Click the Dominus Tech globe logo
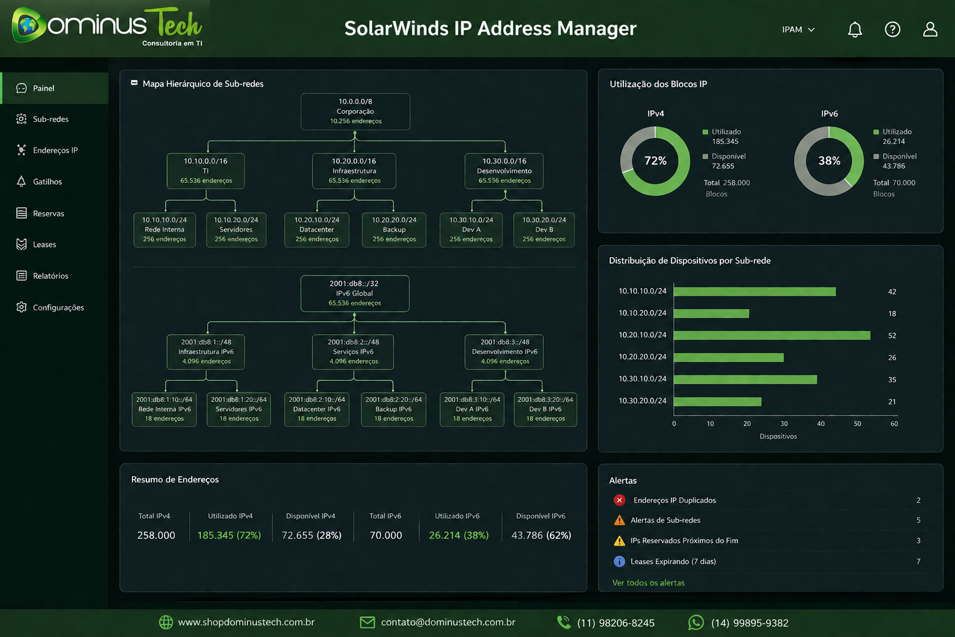The image size is (955, 637). click(x=28, y=25)
